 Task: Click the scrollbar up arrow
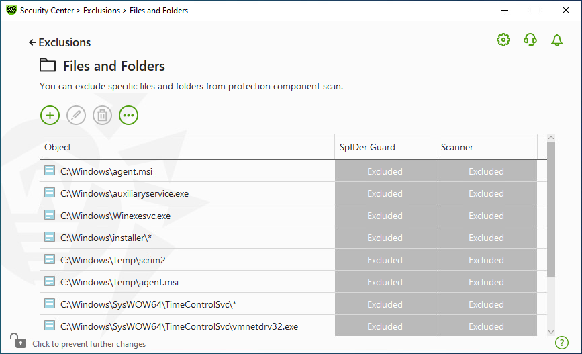[x=551, y=138]
